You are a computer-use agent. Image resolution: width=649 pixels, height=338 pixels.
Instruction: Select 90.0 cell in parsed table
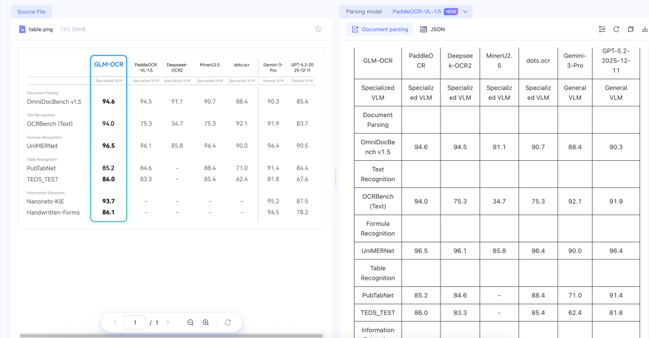[575, 251]
